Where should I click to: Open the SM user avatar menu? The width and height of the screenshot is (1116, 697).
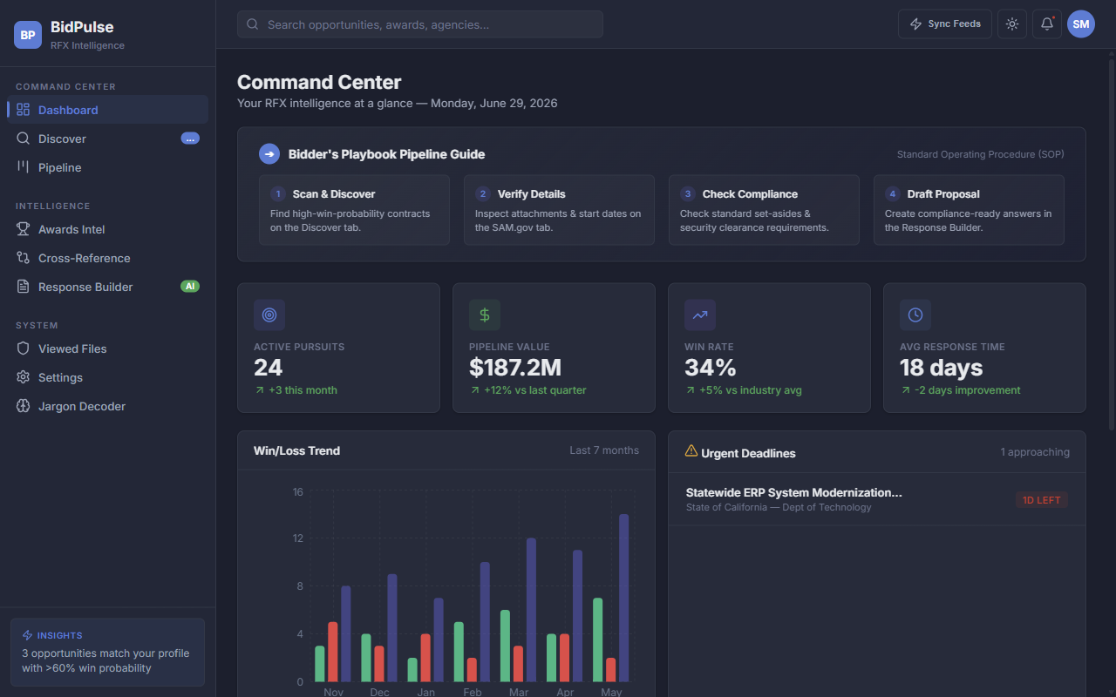(1081, 24)
